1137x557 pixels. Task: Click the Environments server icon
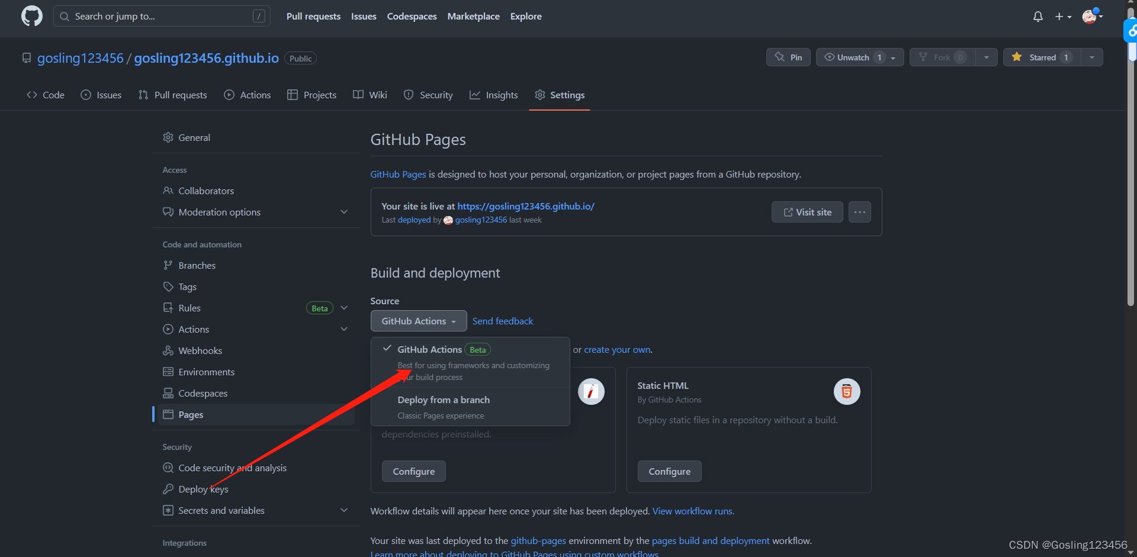(x=168, y=372)
